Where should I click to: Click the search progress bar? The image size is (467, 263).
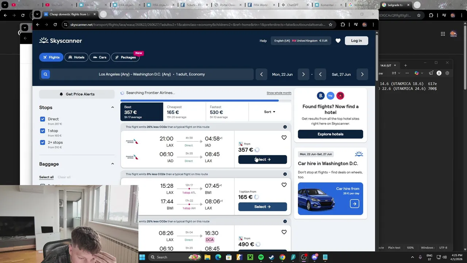click(206, 100)
